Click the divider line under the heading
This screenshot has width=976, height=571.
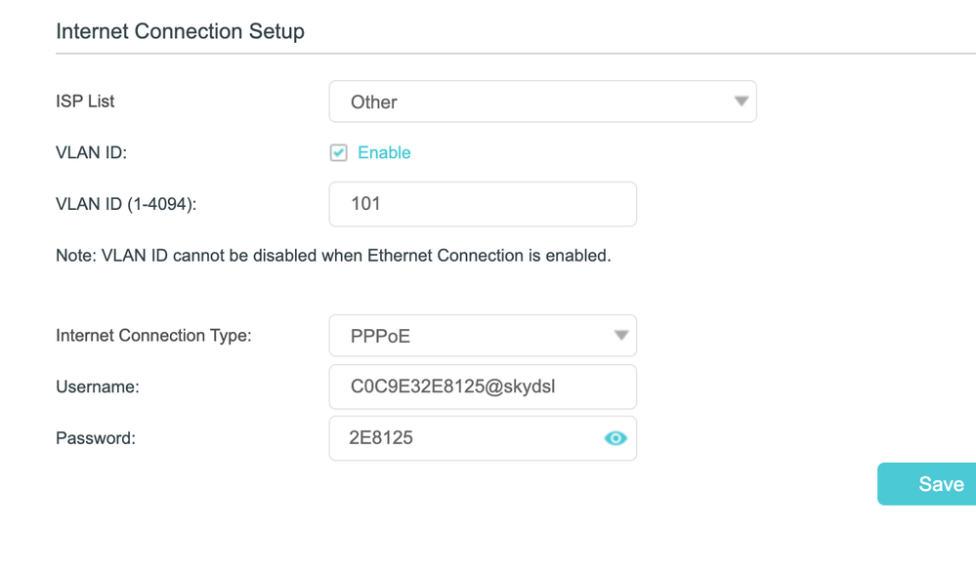(488, 54)
